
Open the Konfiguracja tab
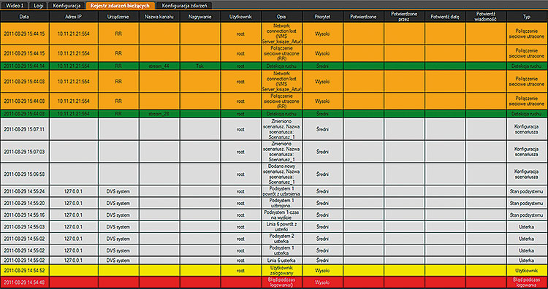pyautogui.click(x=66, y=6)
